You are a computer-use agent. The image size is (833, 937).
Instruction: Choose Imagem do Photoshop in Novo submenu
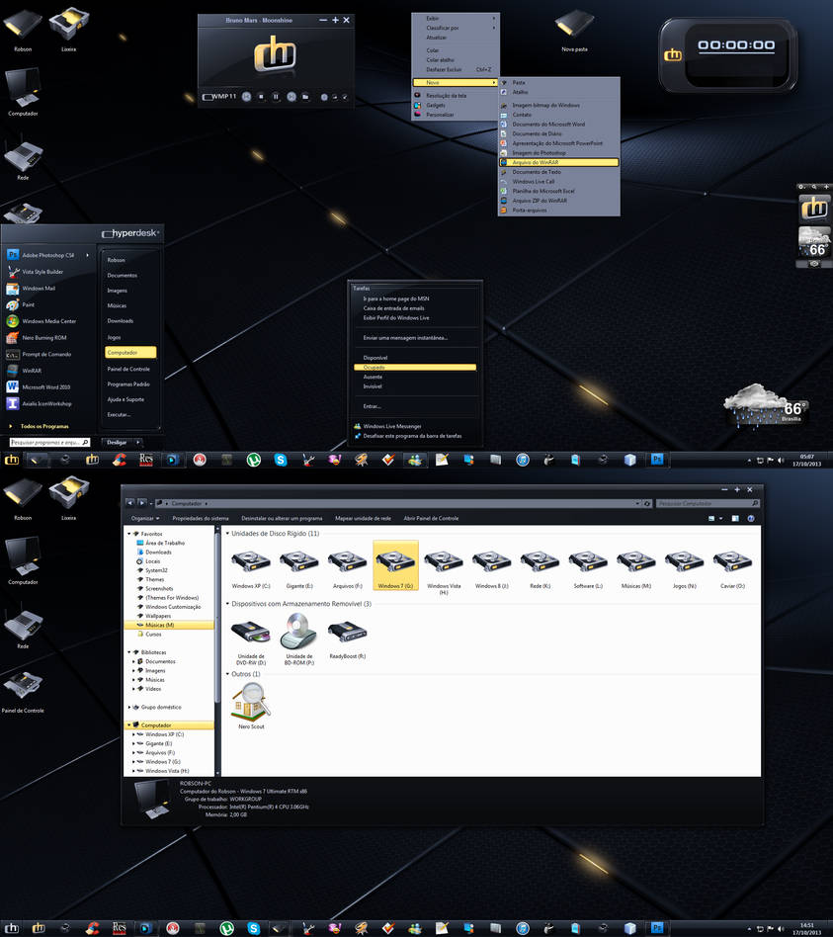[x=558, y=153]
